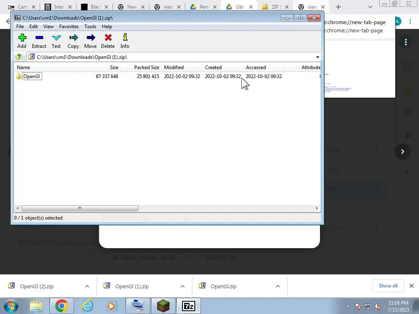Viewport: 419px width, 314px height.
Task: Click the address bar path field
Action: click(171, 57)
